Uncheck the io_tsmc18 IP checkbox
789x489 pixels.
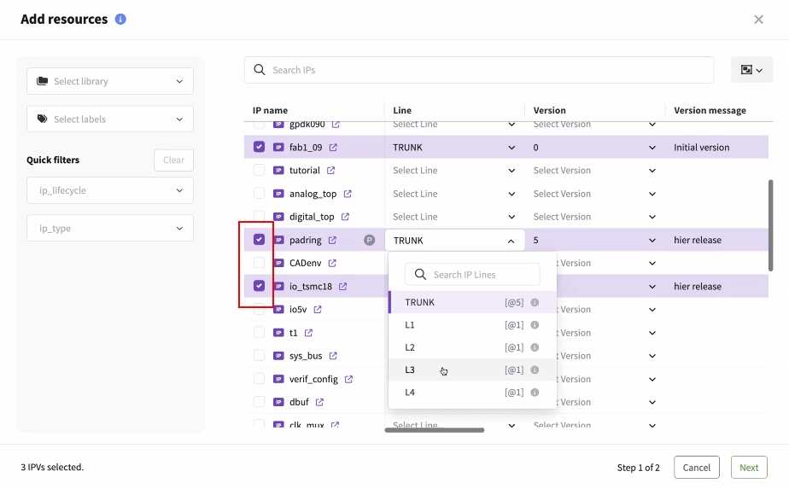click(259, 286)
